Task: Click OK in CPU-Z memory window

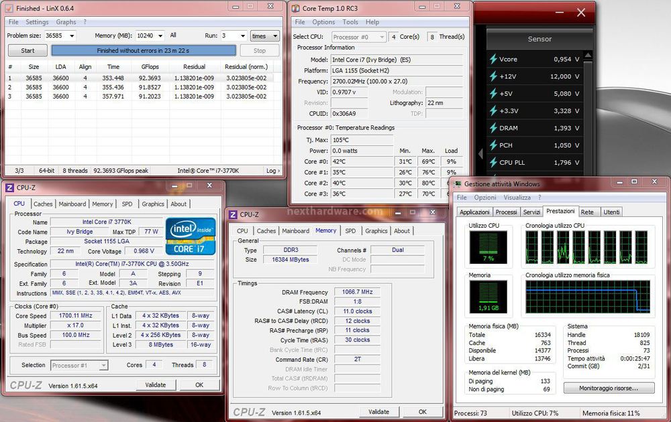Action: click(x=423, y=412)
